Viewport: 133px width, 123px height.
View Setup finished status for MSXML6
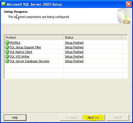tap(74, 43)
